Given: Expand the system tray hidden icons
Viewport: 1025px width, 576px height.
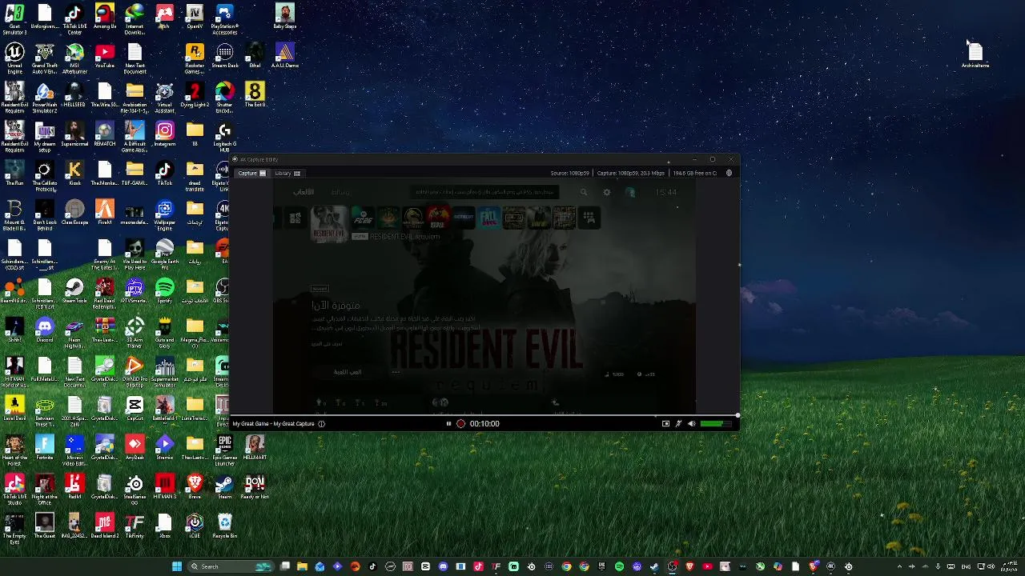Looking at the screenshot, I should [x=898, y=566].
